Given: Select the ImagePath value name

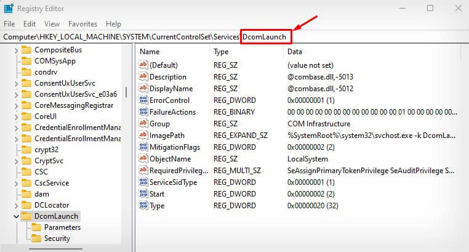Looking at the screenshot, I should point(167,136).
